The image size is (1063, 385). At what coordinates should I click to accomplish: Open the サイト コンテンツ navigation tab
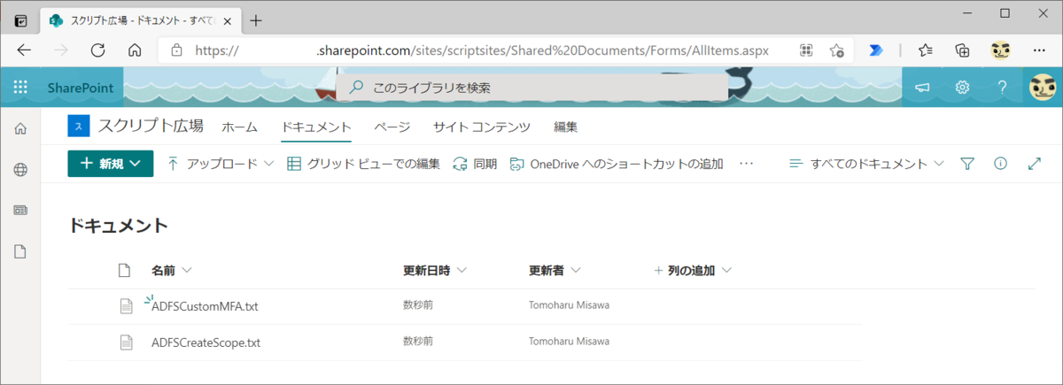coord(481,127)
